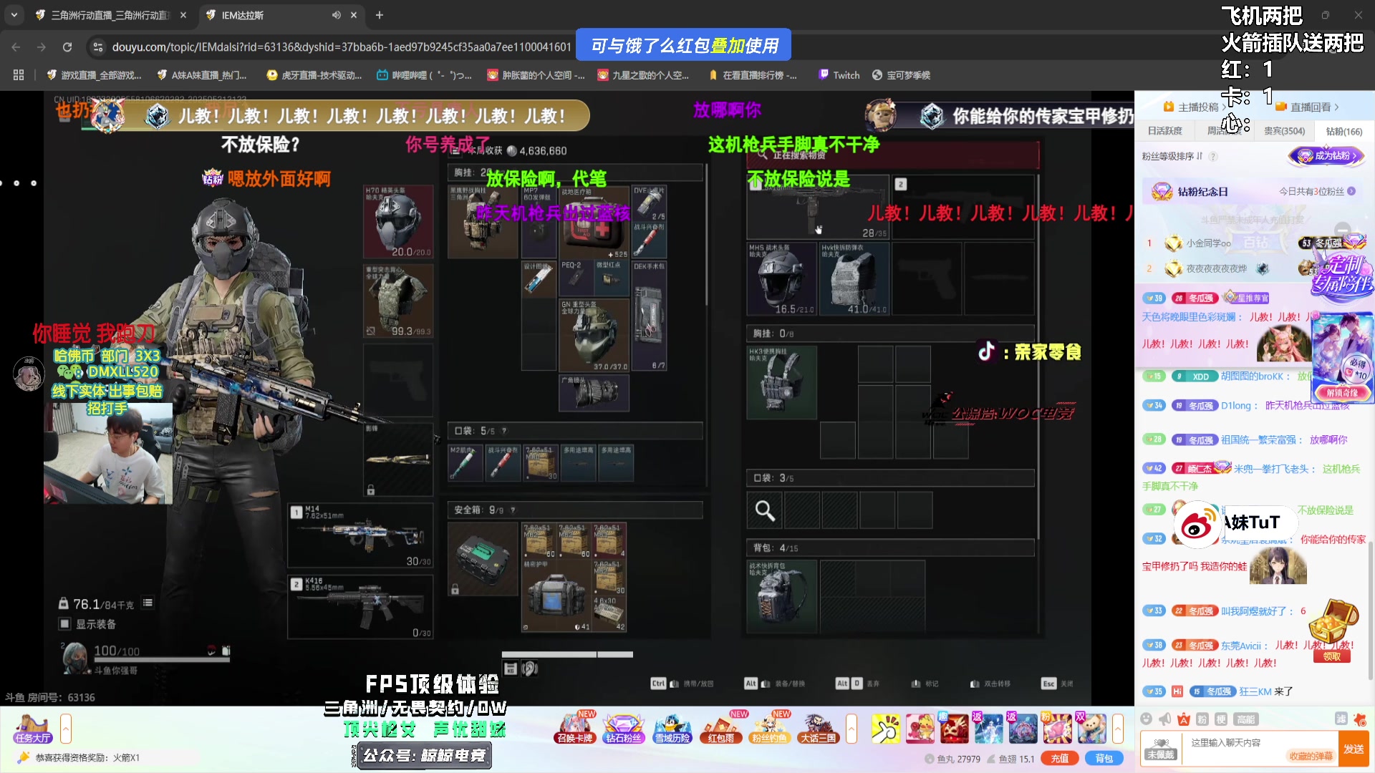Click the 粉 fan badge icon in chat toolbar

pos(1202,719)
